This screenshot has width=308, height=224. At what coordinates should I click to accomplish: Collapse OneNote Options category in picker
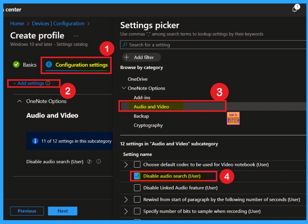click(124, 88)
